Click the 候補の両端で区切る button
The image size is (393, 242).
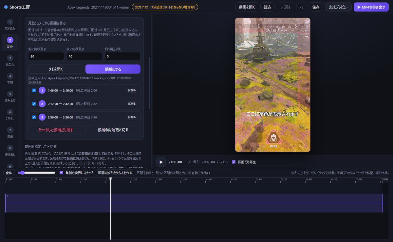(113, 130)
